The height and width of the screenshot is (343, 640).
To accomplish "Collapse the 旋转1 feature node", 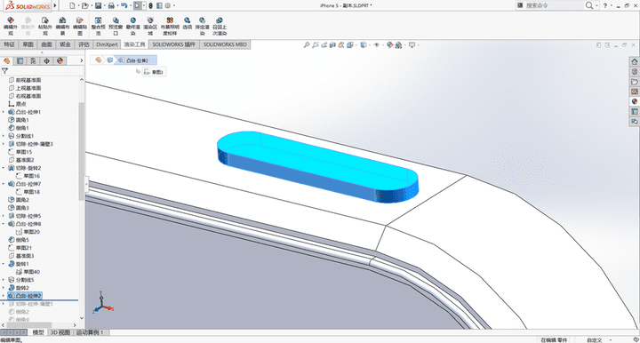I will (4, 264).
